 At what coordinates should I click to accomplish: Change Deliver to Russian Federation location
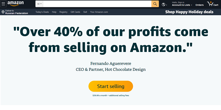tap(15, 12)
